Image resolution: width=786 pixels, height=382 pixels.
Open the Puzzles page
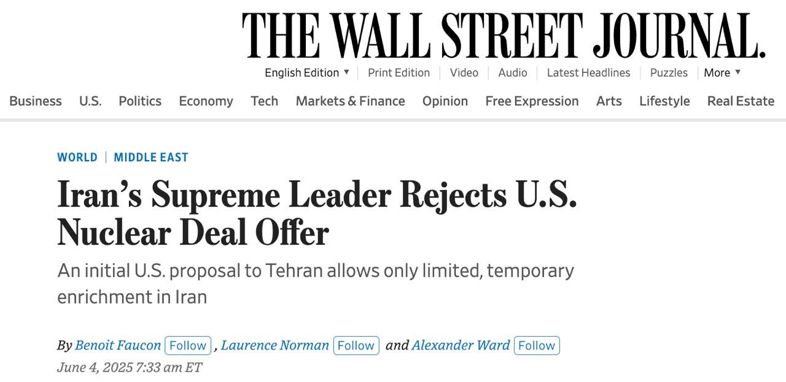(x=669, y=72)
